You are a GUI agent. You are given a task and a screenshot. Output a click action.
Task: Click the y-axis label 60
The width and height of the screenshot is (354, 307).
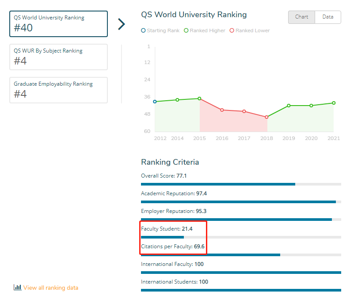tap(147, 131)
